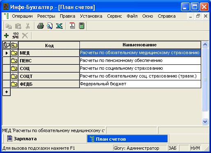
Task: Click 'Расчеты по обязательному соц. страхованию (травм.)'
Action: (140, 76)
